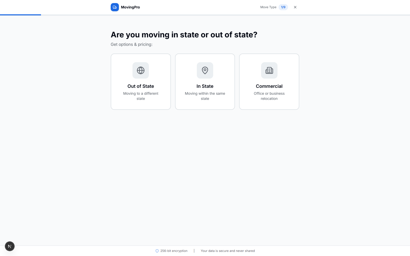Close the quote form with the X
Viewport: 410px width, 256px height.
pyautogui.click(x=295, y=7)
